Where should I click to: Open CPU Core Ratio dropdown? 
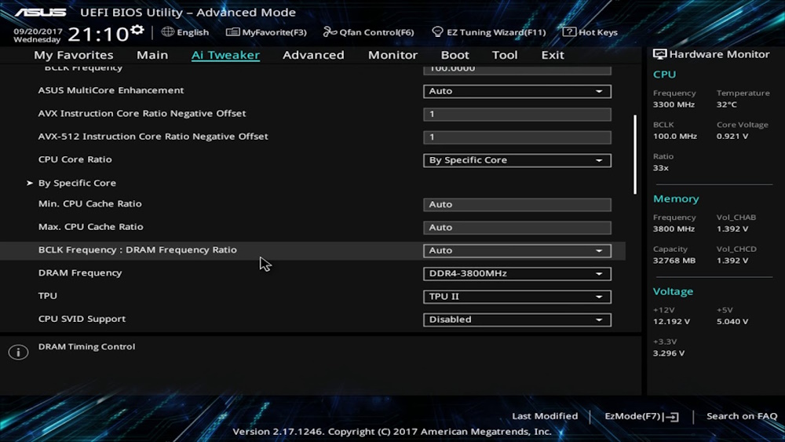click(517, 160)
